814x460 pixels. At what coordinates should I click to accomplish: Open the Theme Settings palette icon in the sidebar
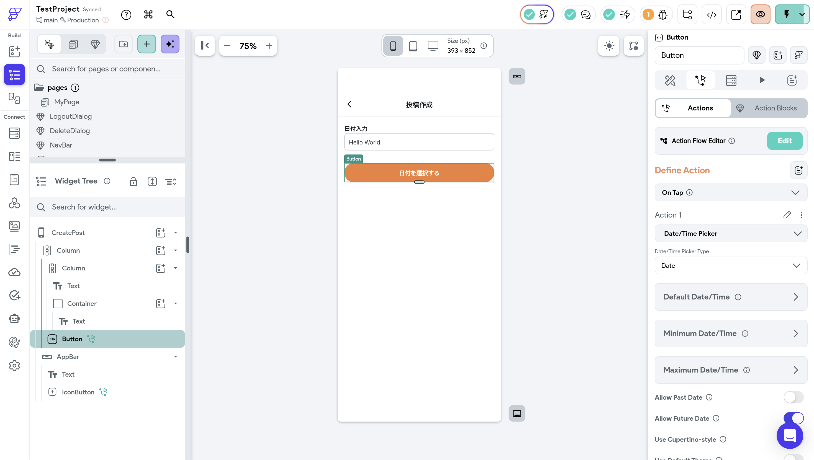click(x=14, y=342)
